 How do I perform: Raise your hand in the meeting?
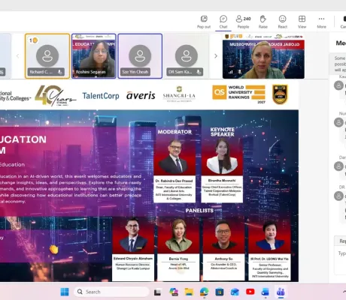pyautogui.click(x=263, y=22)
